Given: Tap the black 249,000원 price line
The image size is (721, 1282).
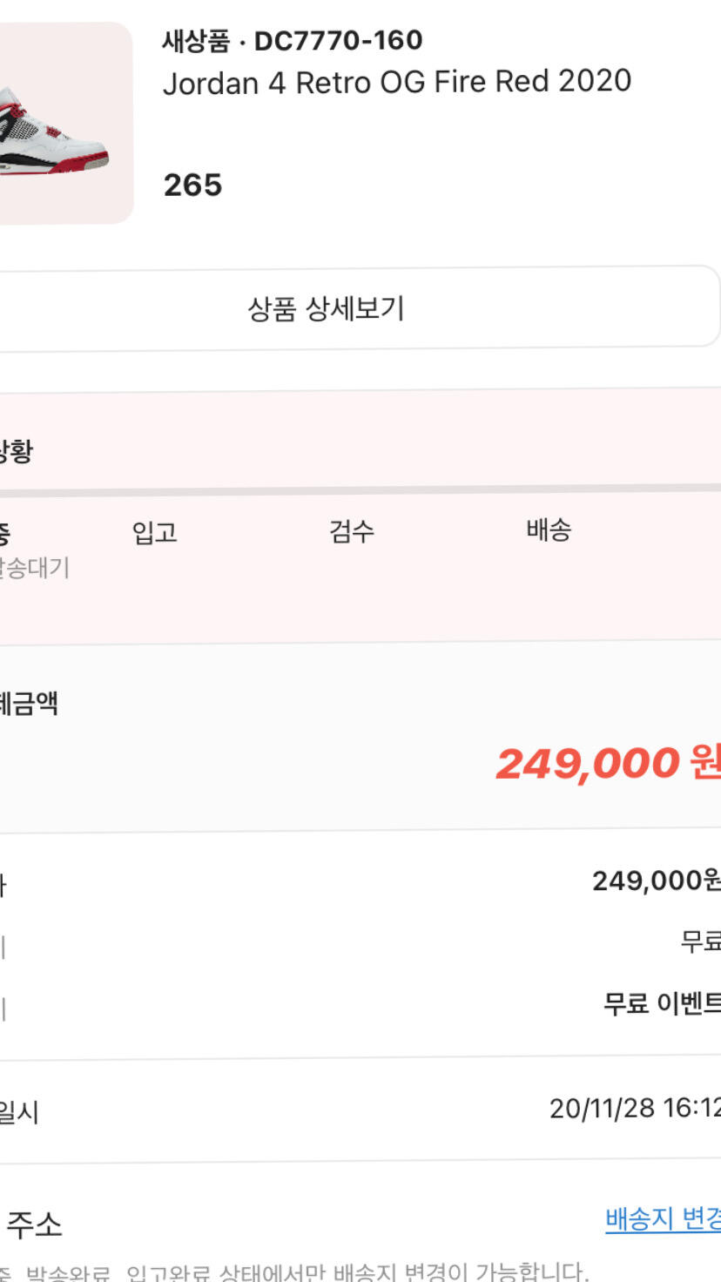Looking at the screenshot, I should click(656, 881).
